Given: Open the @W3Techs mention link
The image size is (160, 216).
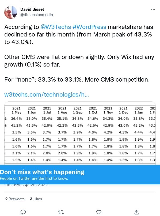Looking at the screenshot, I should 56,27.
